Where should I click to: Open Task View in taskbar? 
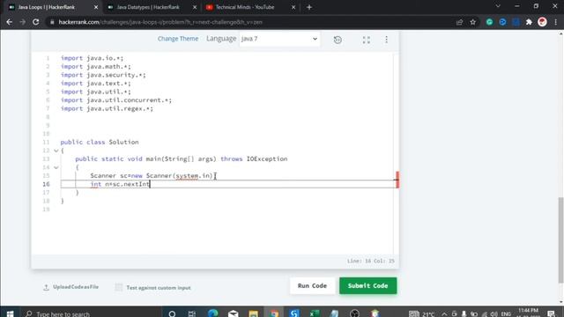[x=192, y=313]
